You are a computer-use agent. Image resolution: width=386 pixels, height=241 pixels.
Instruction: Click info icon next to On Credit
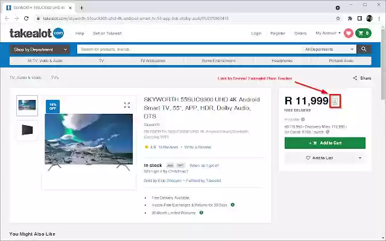[327, 132]
